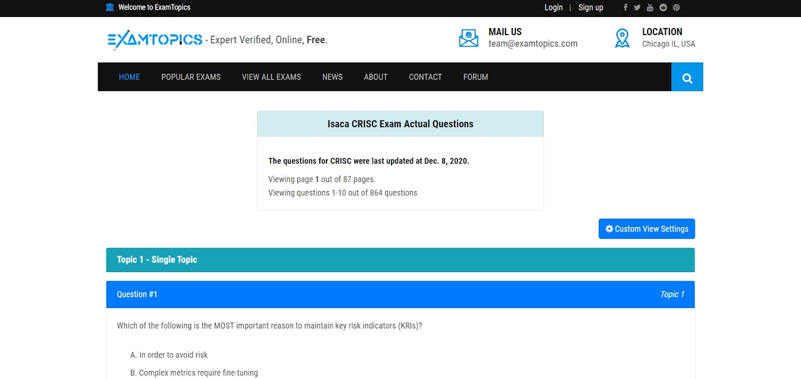
Task: Open the ABOUT page
Action: click(x=375, y=77)
